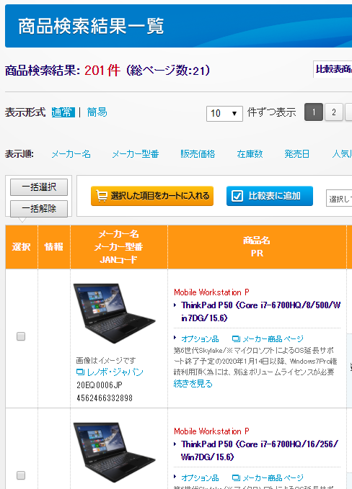Click the 一括解除 button
The image size is (352, 489).
point(39,209)
